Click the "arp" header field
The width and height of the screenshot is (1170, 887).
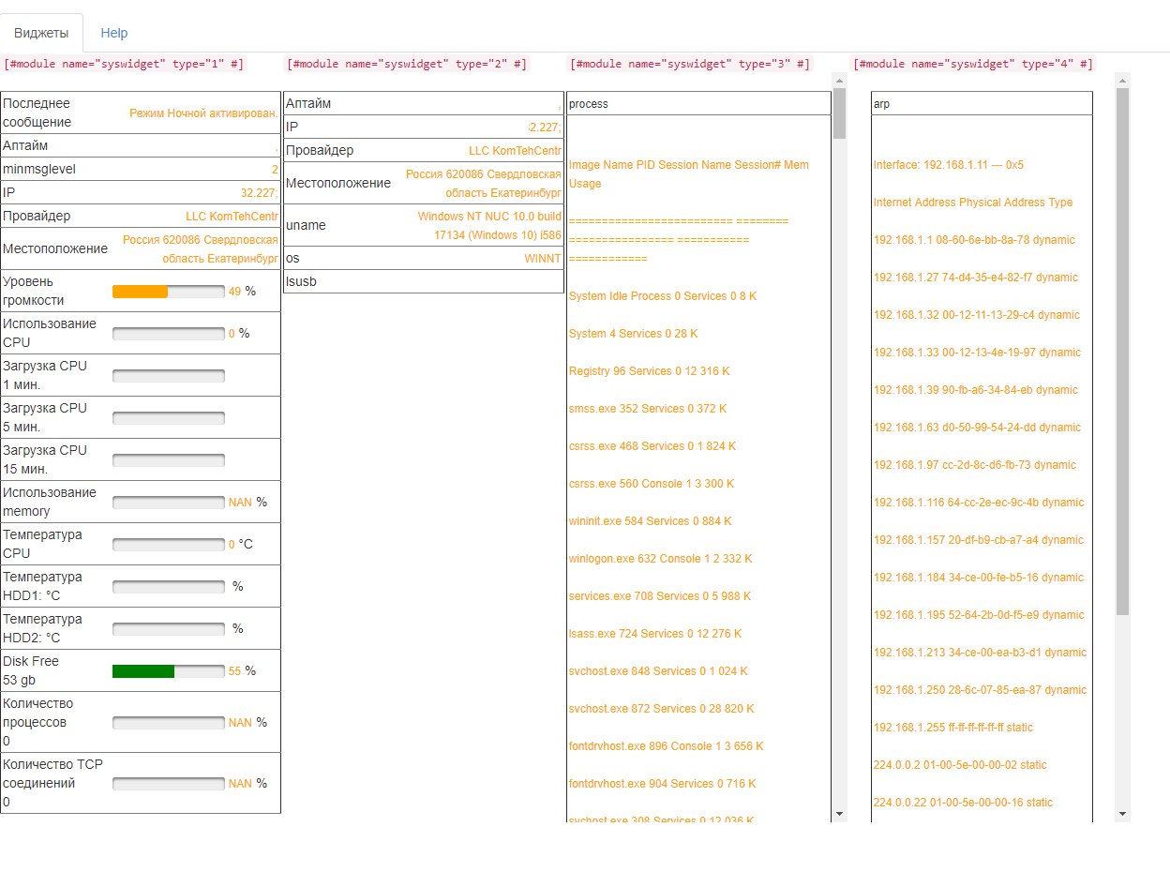point(982,104)
